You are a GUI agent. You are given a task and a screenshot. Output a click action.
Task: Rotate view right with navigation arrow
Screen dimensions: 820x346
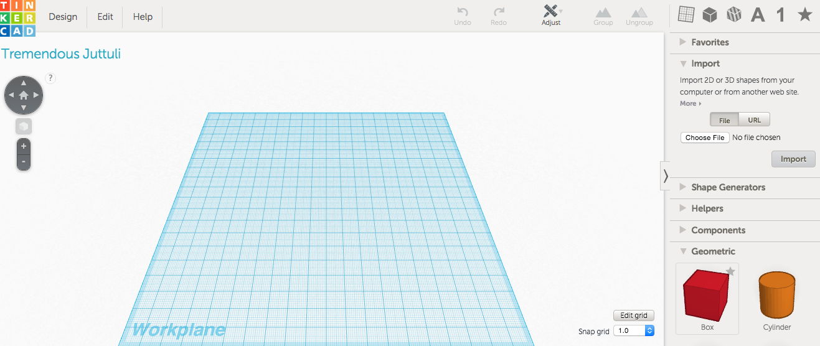[36, 95]
